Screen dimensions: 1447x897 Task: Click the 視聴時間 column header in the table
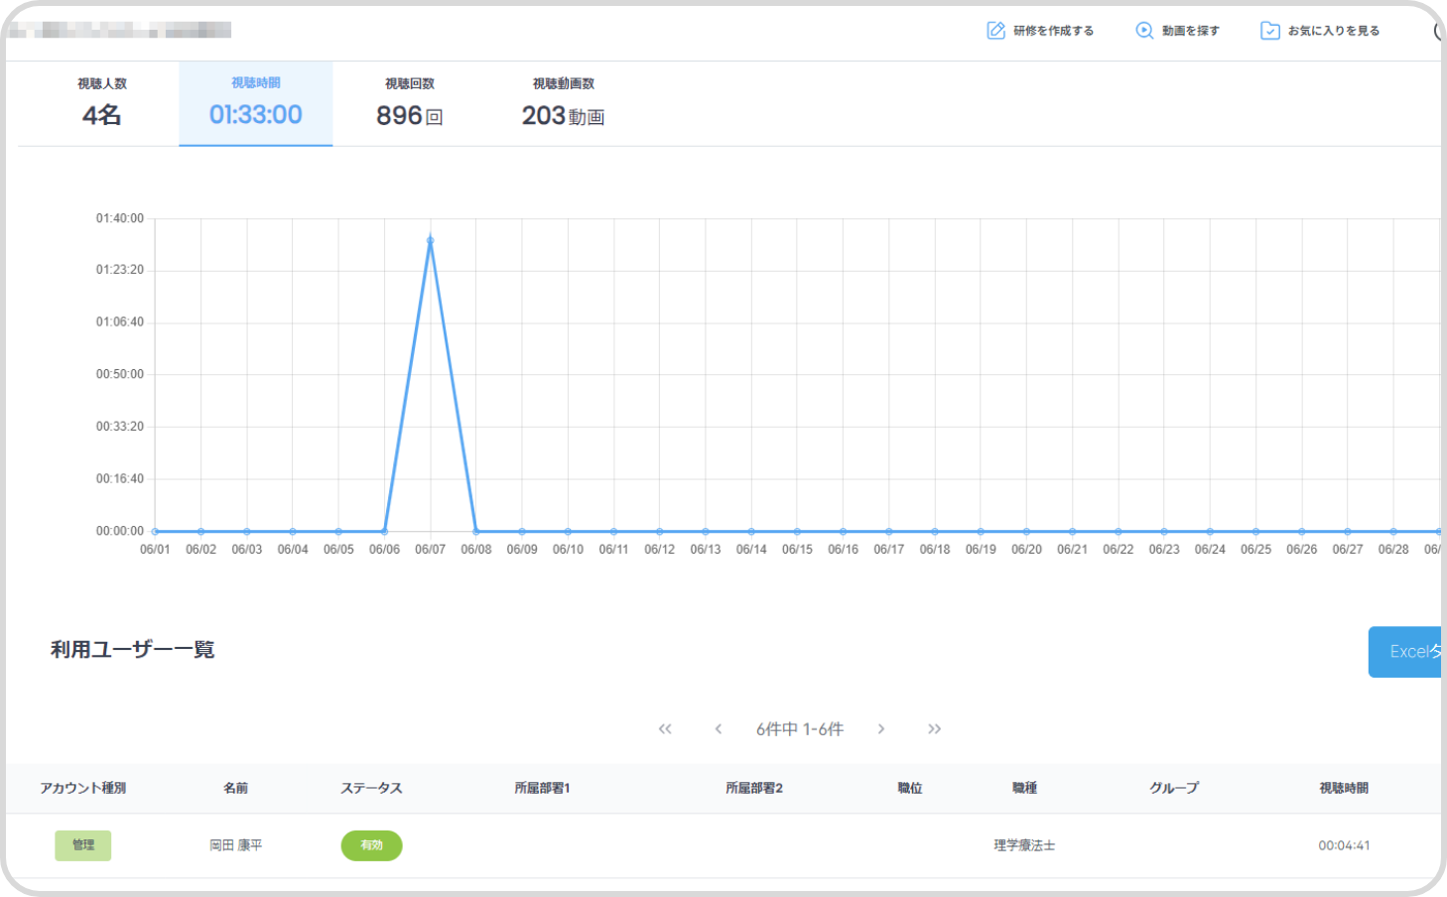(1344, 788)
